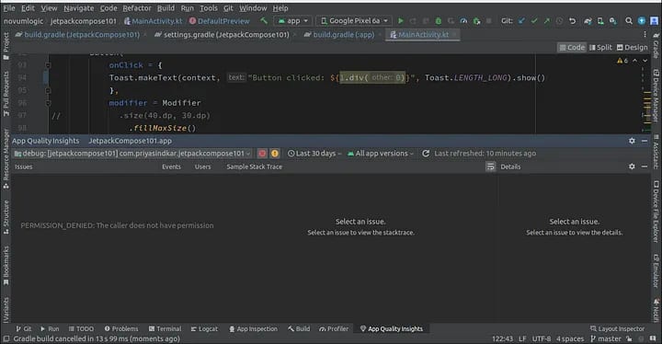Click the Git commit checkmark icon
This screenshot has height=344, width=662.
pyautogui.click(x=534, y=21)
